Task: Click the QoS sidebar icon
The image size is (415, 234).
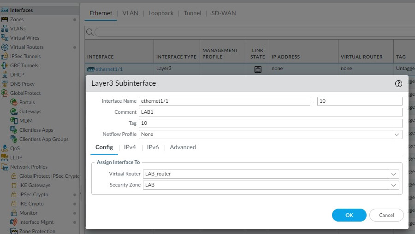Action: (x=5, y=148)
